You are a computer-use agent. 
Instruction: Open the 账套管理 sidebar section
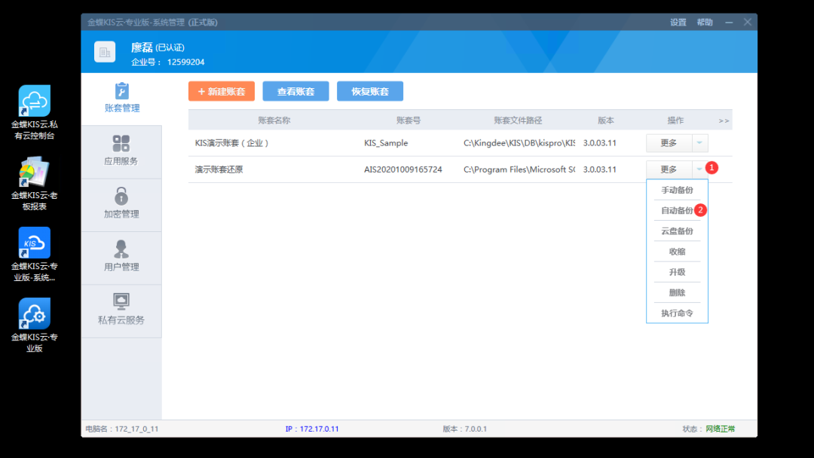coord(121,99)
